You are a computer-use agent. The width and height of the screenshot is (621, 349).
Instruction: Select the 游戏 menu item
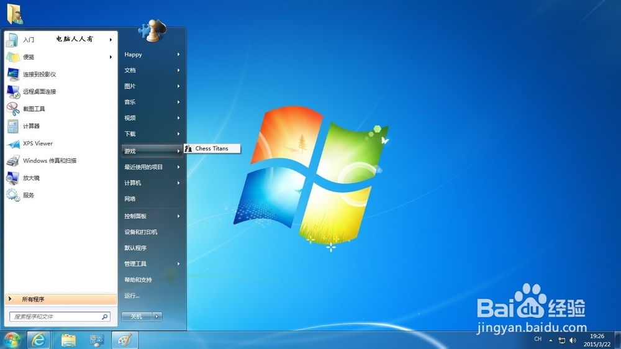pos(152,151)
